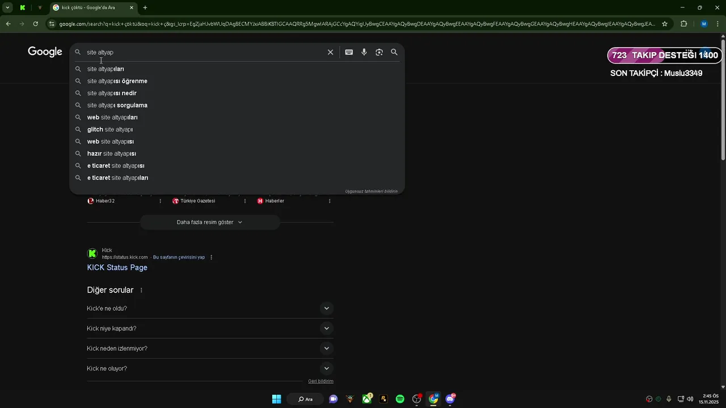Click the browser address bar URL
Viewport: 726px width, 408px height.
pyautogui.click(x=357, y=24)
